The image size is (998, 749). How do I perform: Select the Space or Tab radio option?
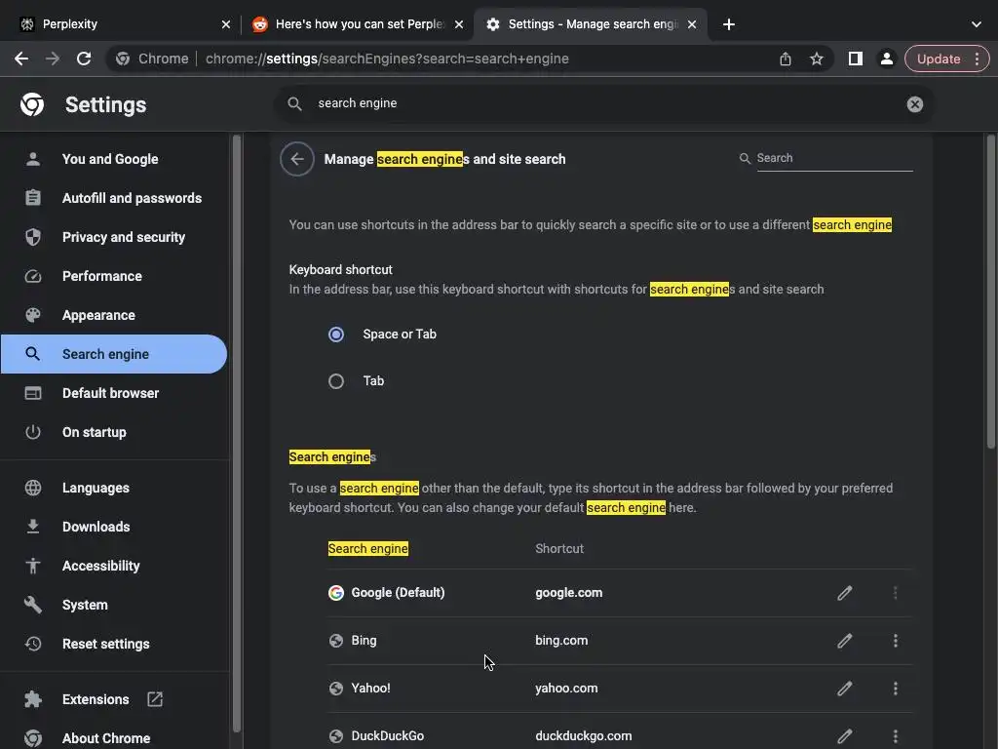click(336, 335)
